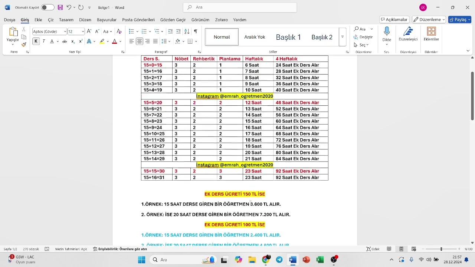Open the Dosya menu

coord(10,20)
